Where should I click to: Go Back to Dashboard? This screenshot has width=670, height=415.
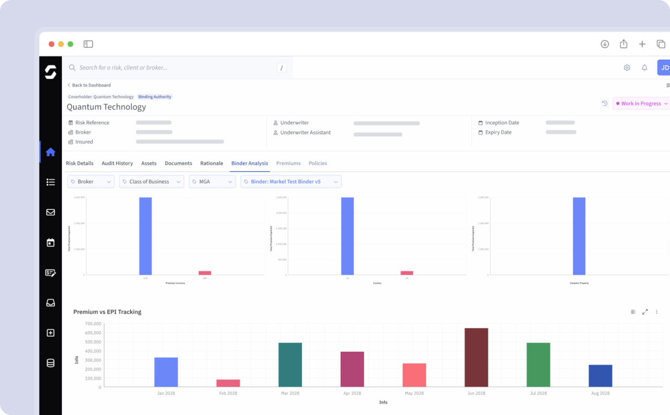coord(89,85)
